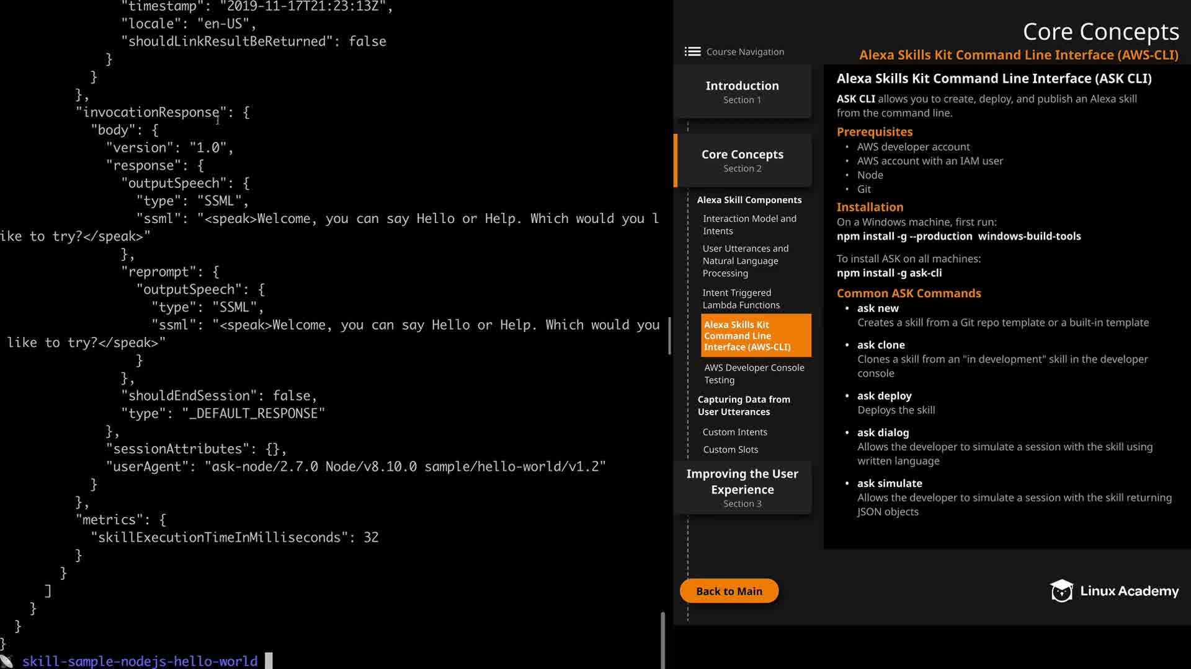Select Intent Triggered Lambda Functions lesson
Screen dimensions: 1191x669
[741, 299]
